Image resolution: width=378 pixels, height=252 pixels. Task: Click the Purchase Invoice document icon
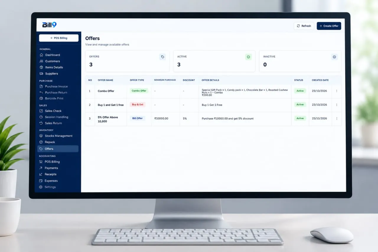(x=41, y=87)
